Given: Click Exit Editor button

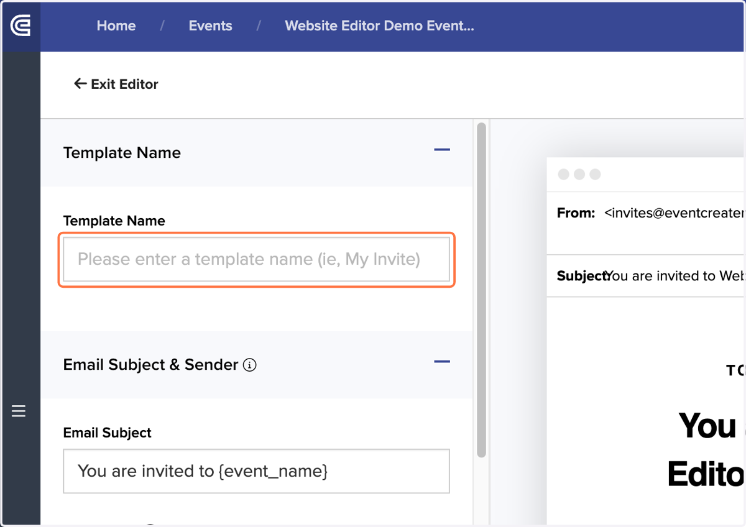Looking at the screenshot, I should (116, 84).
